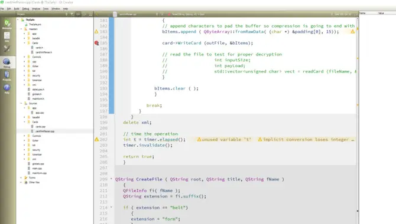
Task: Select globals.h in project tree
Action: (37, 94)
